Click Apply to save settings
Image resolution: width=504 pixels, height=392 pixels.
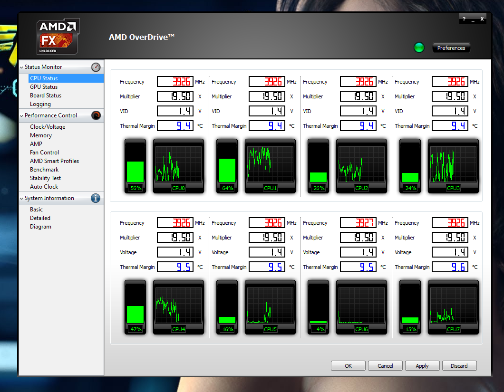(422, 366)
